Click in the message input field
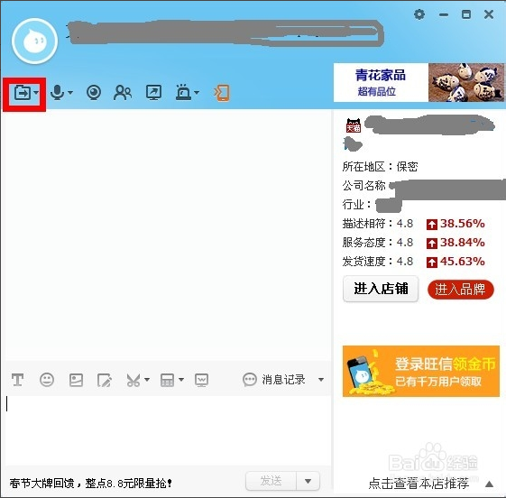The image size is (506, 498). point(168,430)
